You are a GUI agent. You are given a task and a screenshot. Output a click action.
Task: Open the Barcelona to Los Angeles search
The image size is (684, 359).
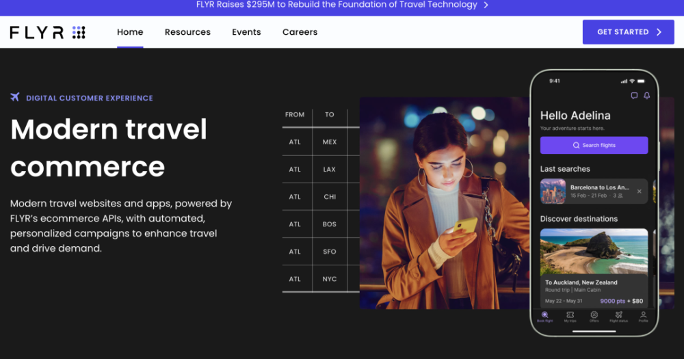[x=594, y=191]
